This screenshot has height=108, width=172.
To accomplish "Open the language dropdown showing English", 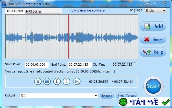I will coord(156,11).
